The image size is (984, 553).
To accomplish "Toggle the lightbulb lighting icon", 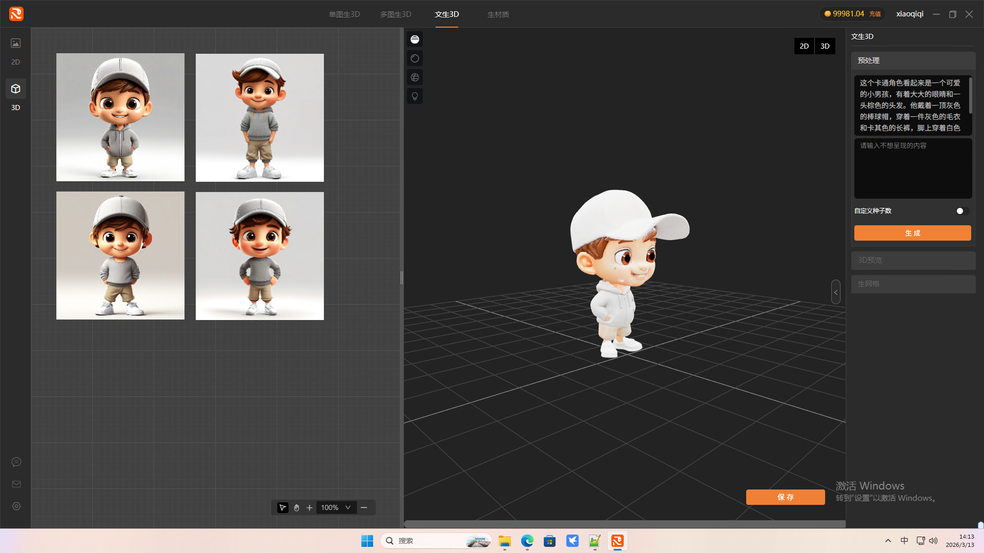I will click(415, 96).
